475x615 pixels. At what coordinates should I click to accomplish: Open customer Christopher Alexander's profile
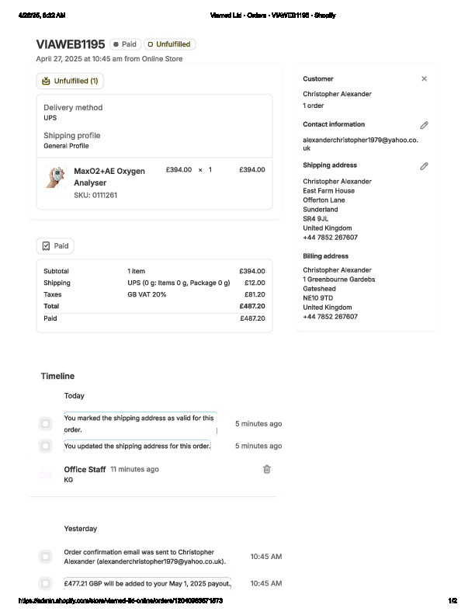(x=337, y=94)
